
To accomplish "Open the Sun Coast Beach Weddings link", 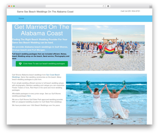I will tap(36, 76).
